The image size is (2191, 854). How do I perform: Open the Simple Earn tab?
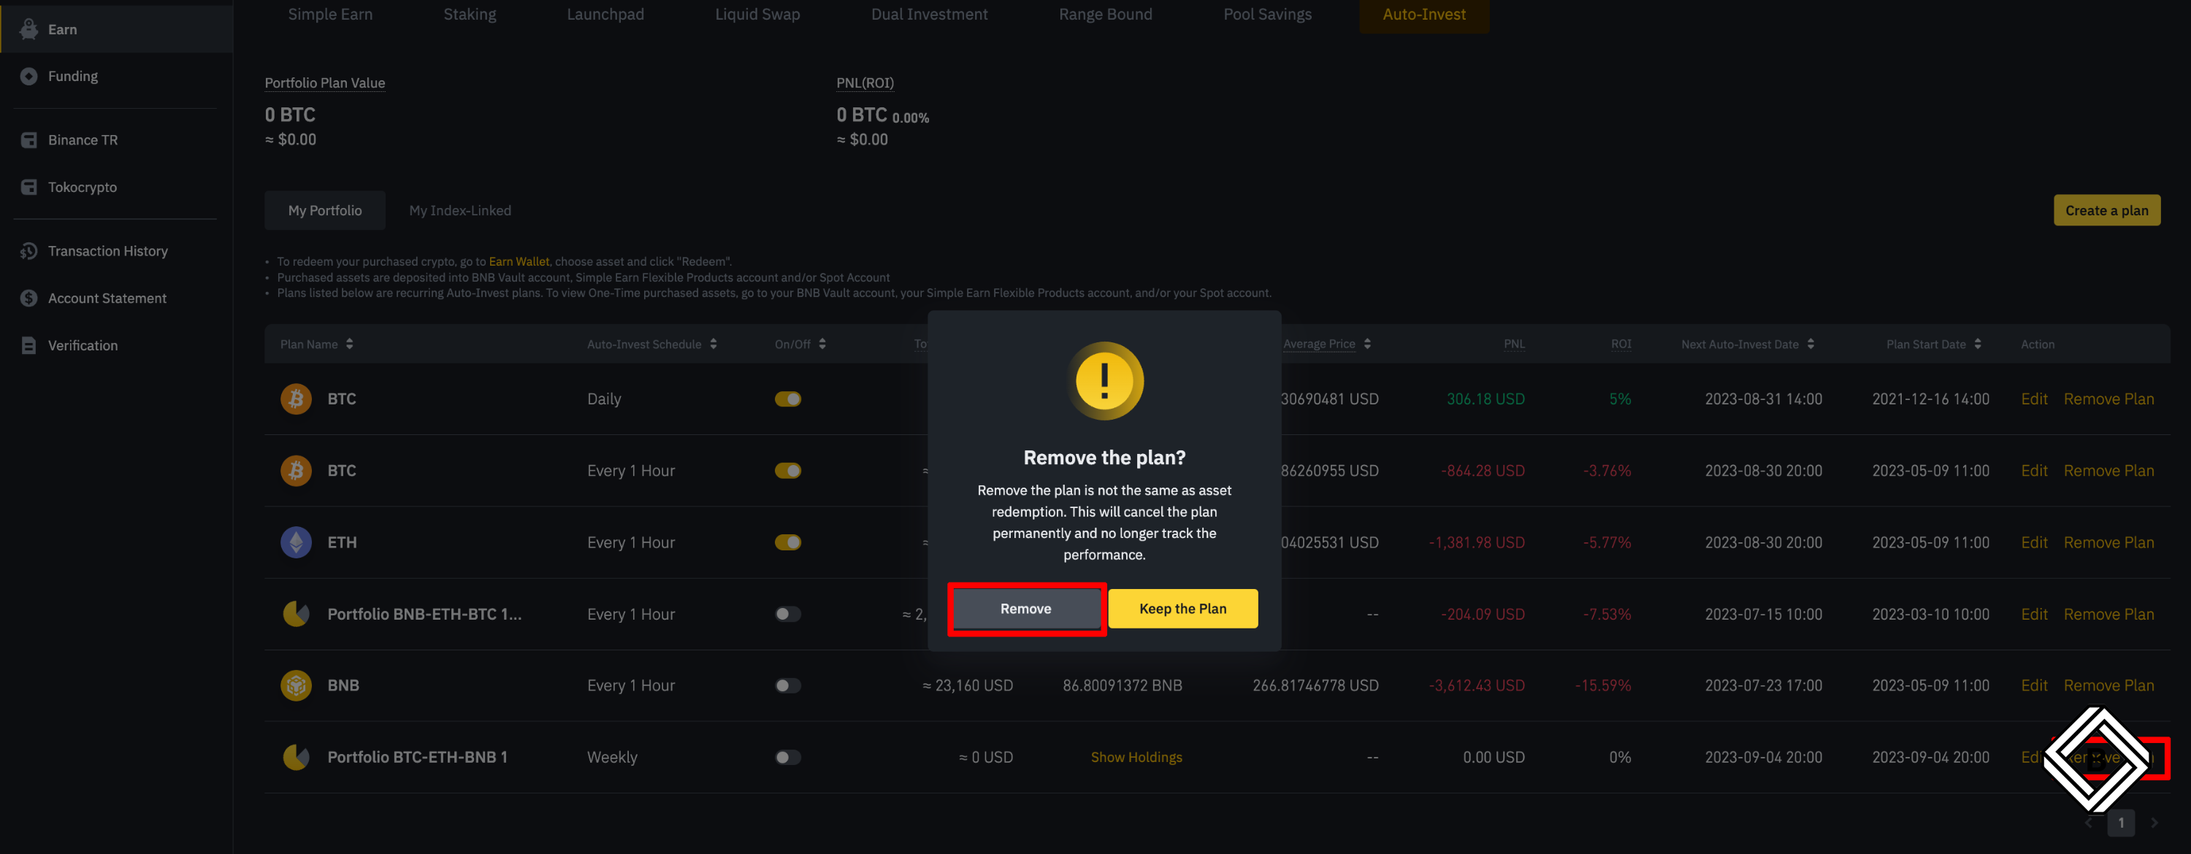(x=330, y=15)
